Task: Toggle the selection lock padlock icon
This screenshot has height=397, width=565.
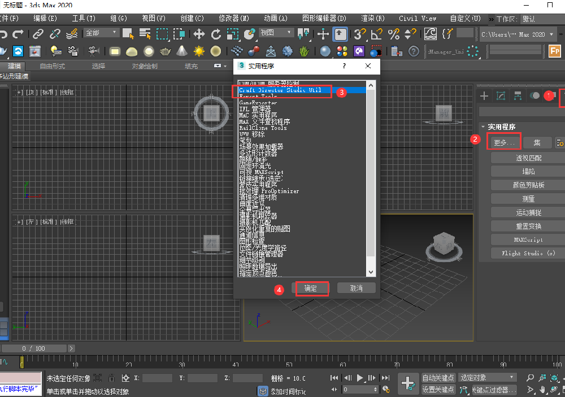Action: pyautogui.click(x=112, y=378)
